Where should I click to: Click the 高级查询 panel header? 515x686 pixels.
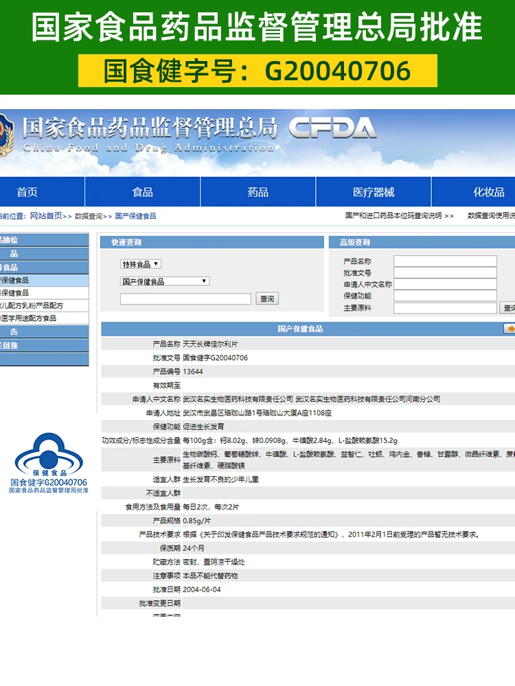pyautogui.click(x=422, y=242)
